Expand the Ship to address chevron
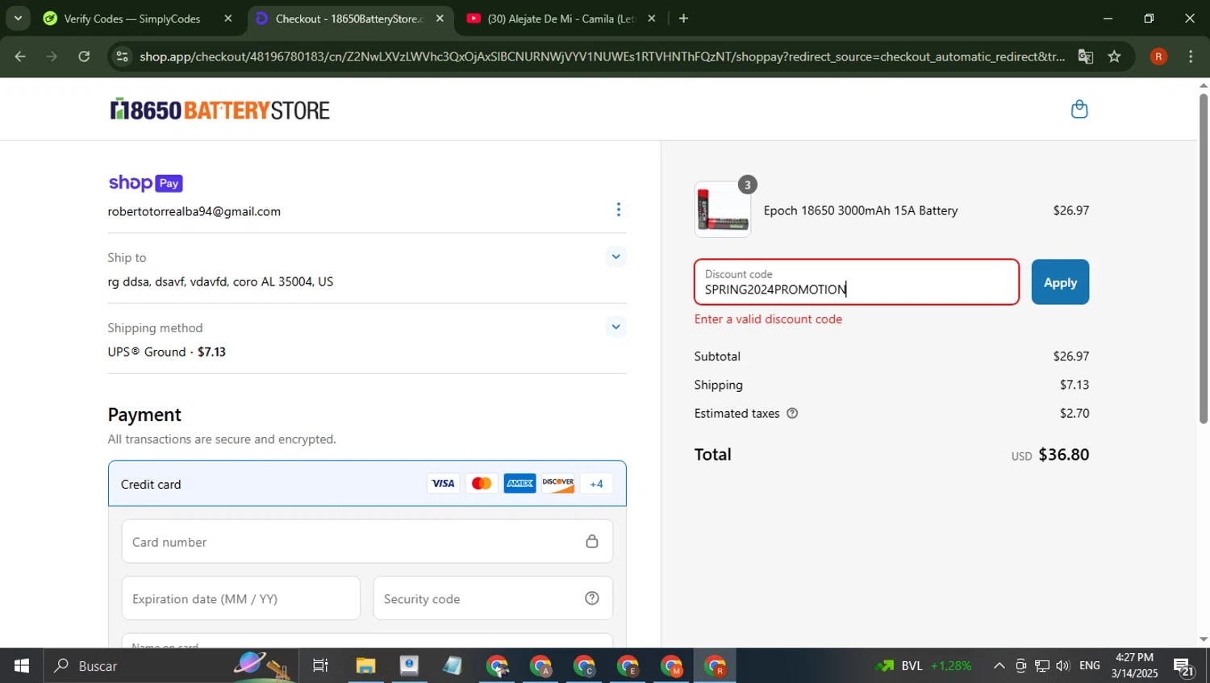 [x=615, y=257]
